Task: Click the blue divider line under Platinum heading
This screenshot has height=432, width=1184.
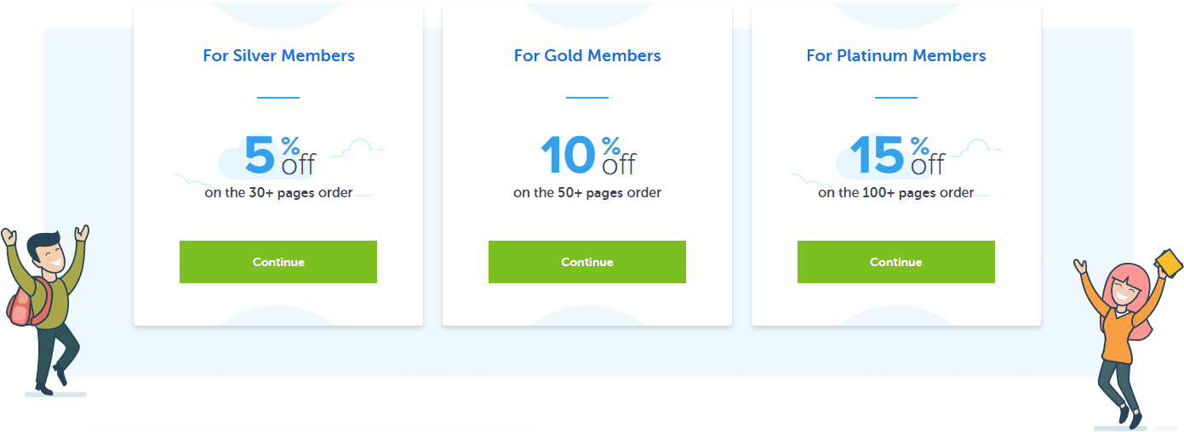Action: click(x=896, y=98)
